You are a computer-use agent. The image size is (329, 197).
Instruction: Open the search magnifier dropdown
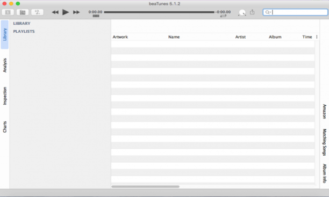[x=268, y=12]
